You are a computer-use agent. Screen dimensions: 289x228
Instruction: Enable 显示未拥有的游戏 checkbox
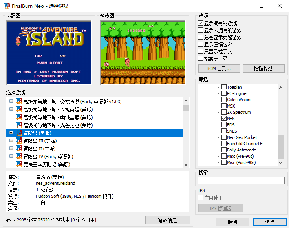click(200, 30)
